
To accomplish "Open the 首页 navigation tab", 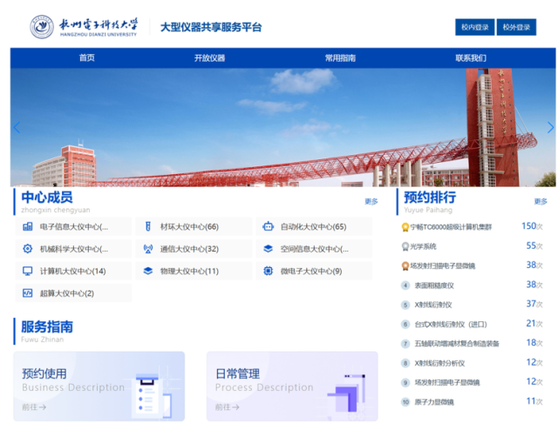I will (86, 58).
